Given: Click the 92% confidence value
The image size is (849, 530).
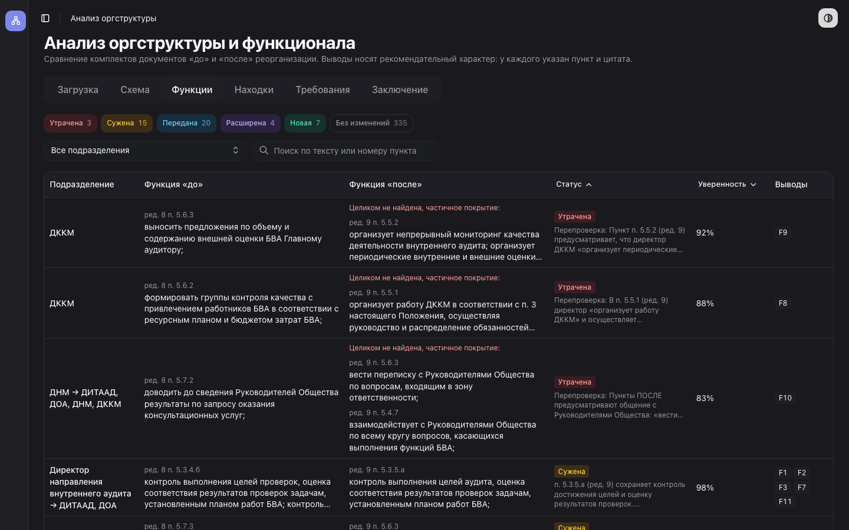Looking at the screenshot, I should click(x=705, y=233).
